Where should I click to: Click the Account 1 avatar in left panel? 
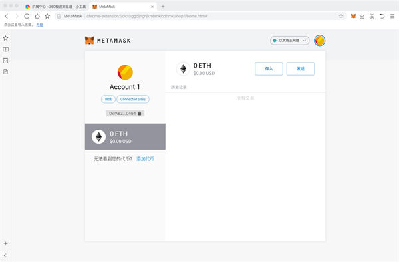pos(125,72)
